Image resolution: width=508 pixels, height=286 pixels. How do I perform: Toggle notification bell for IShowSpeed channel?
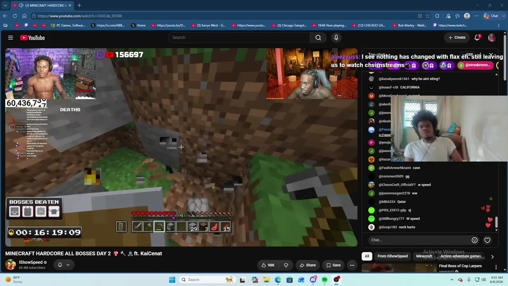(x=60, y=265)
